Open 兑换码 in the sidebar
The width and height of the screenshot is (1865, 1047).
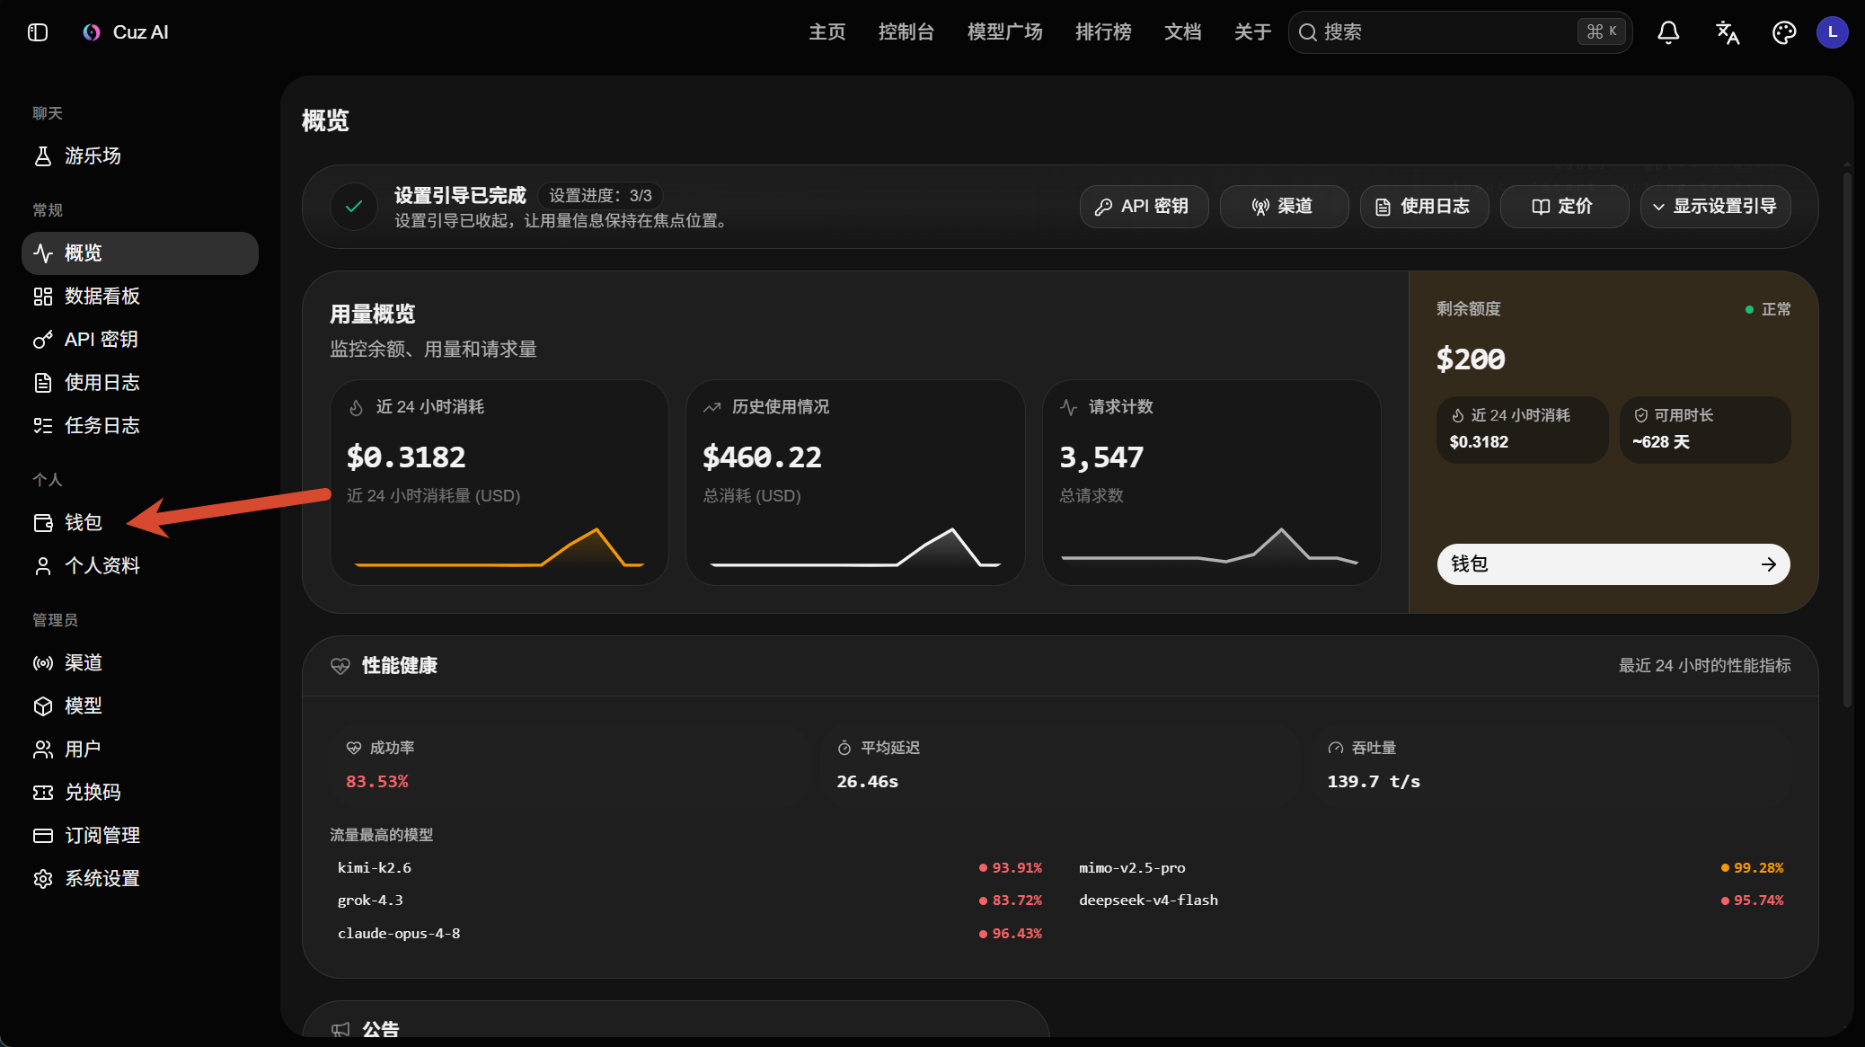(x=140, y=793)
